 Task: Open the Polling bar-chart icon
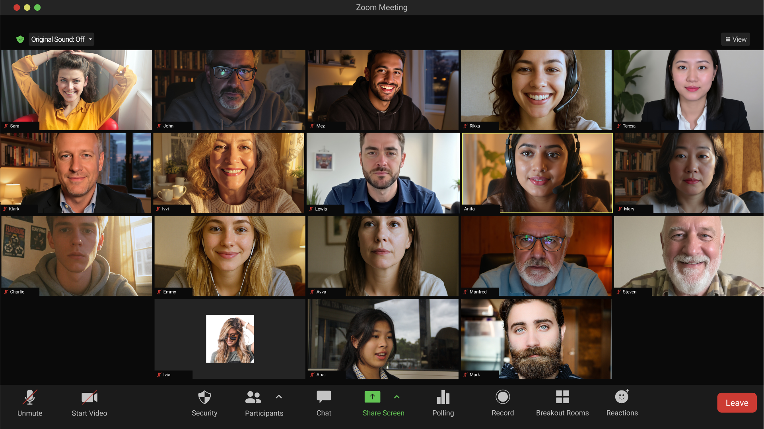[x=443, y=398]
